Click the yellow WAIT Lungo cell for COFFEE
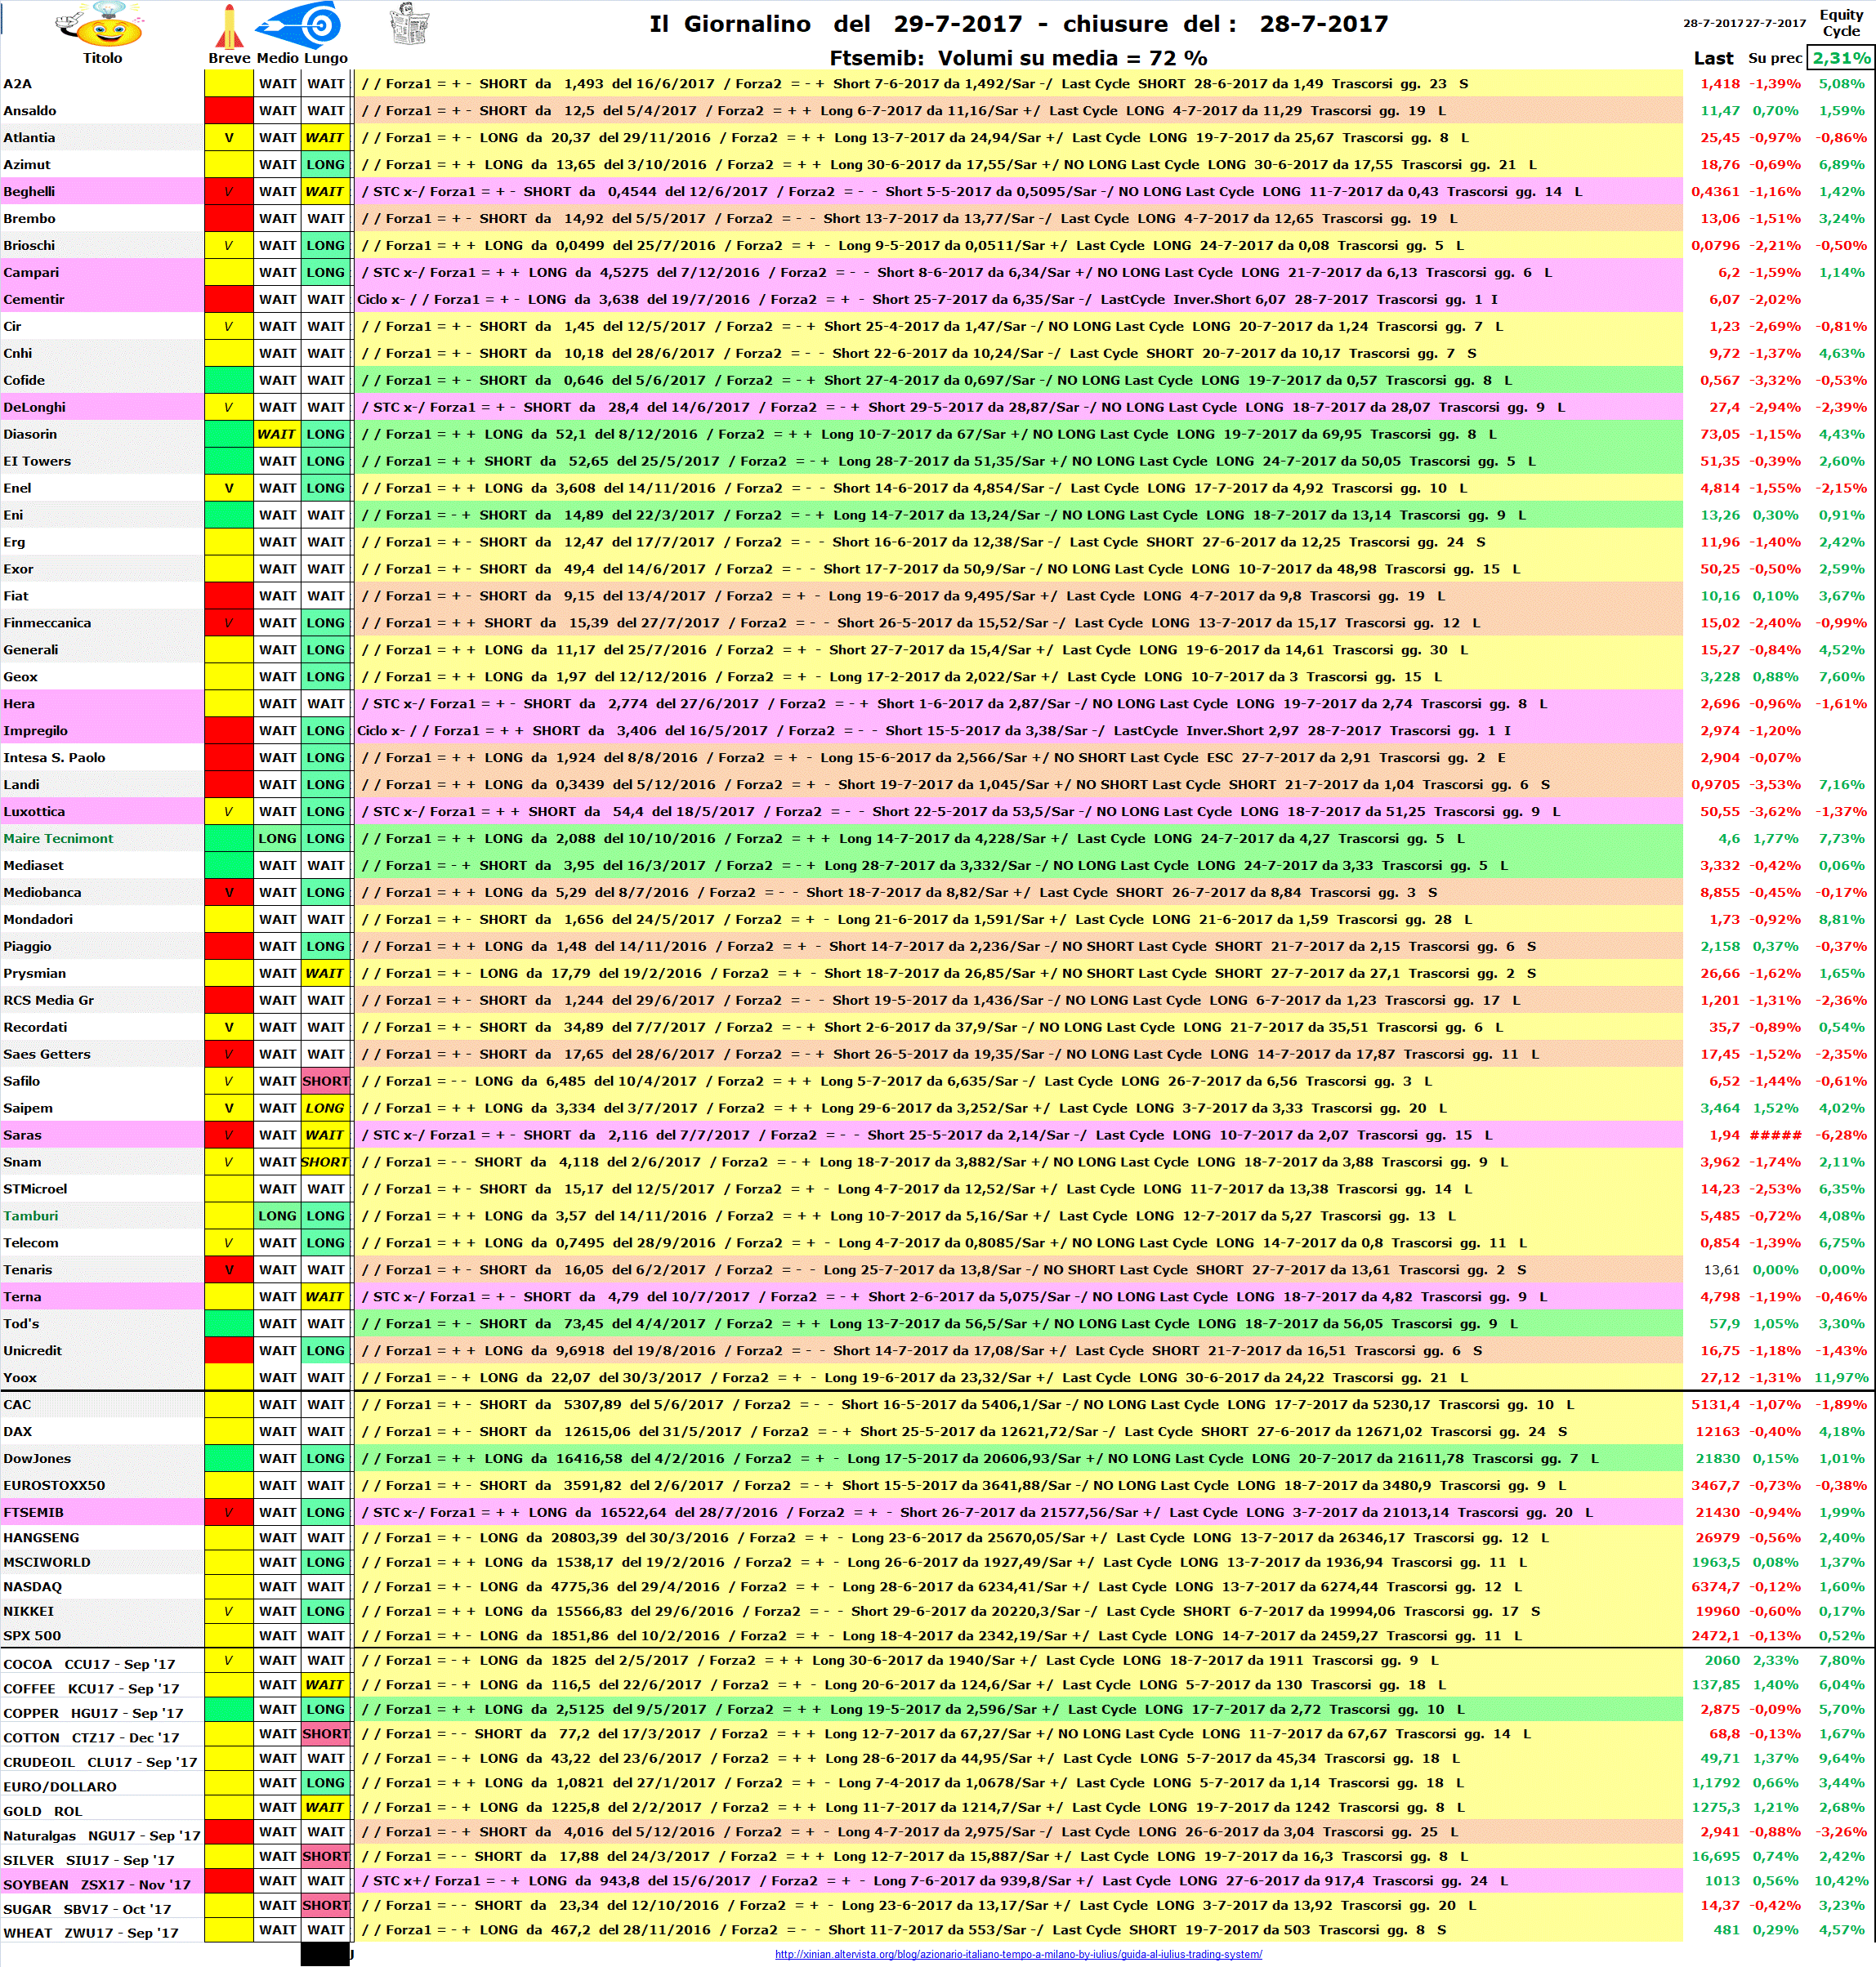 pos(326,1685)
